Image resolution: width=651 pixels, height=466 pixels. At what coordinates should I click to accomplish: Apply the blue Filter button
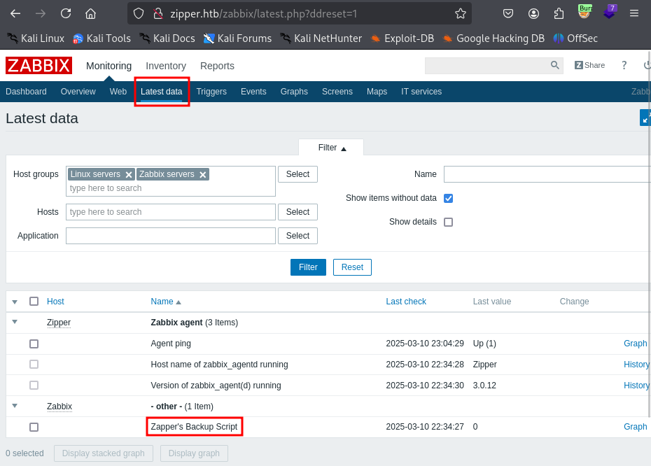(x=308, y=267)
